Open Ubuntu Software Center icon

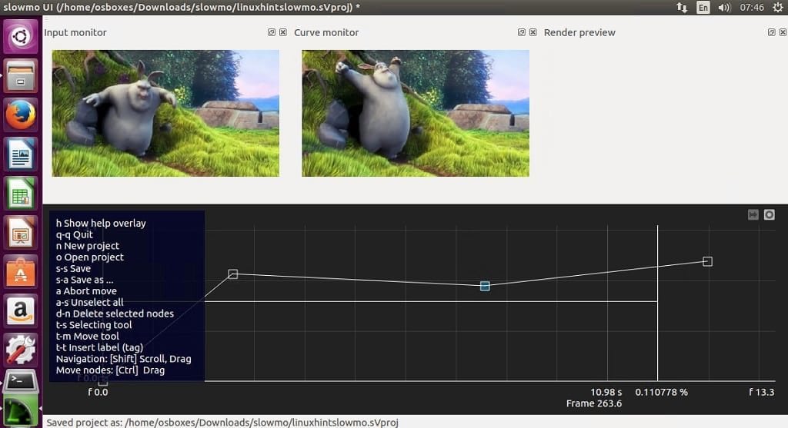(x=21, y=272)
